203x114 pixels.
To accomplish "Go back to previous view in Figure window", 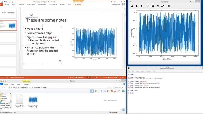I will pyautogui.click(x=137, y=6).
